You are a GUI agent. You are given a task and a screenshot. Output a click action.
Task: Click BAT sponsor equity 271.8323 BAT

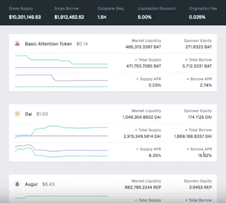[199, 47]
